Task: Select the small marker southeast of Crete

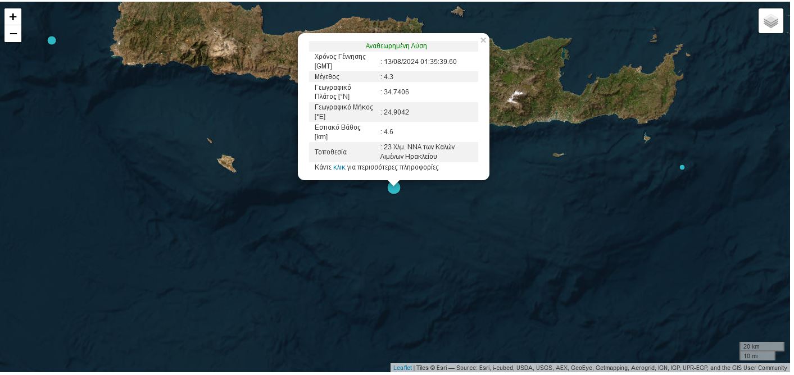Action: (682, 167)
